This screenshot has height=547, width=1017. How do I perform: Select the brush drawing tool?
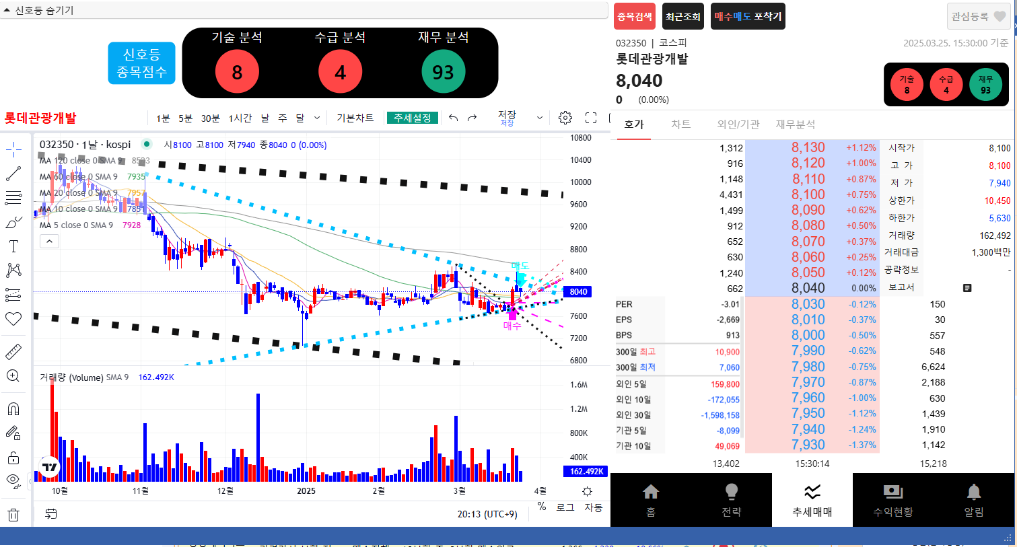click(x=13, y=222)
